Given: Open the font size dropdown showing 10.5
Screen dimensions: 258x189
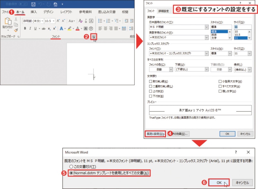Looking at the screenshot, I should [x=53, y=21].
